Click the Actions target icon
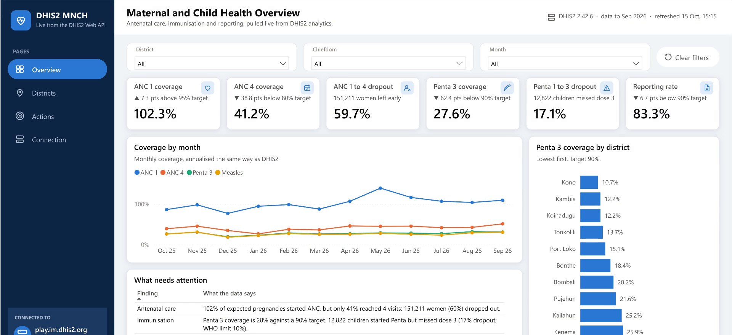Screen dimensions: 732x335 coord(20,116)
